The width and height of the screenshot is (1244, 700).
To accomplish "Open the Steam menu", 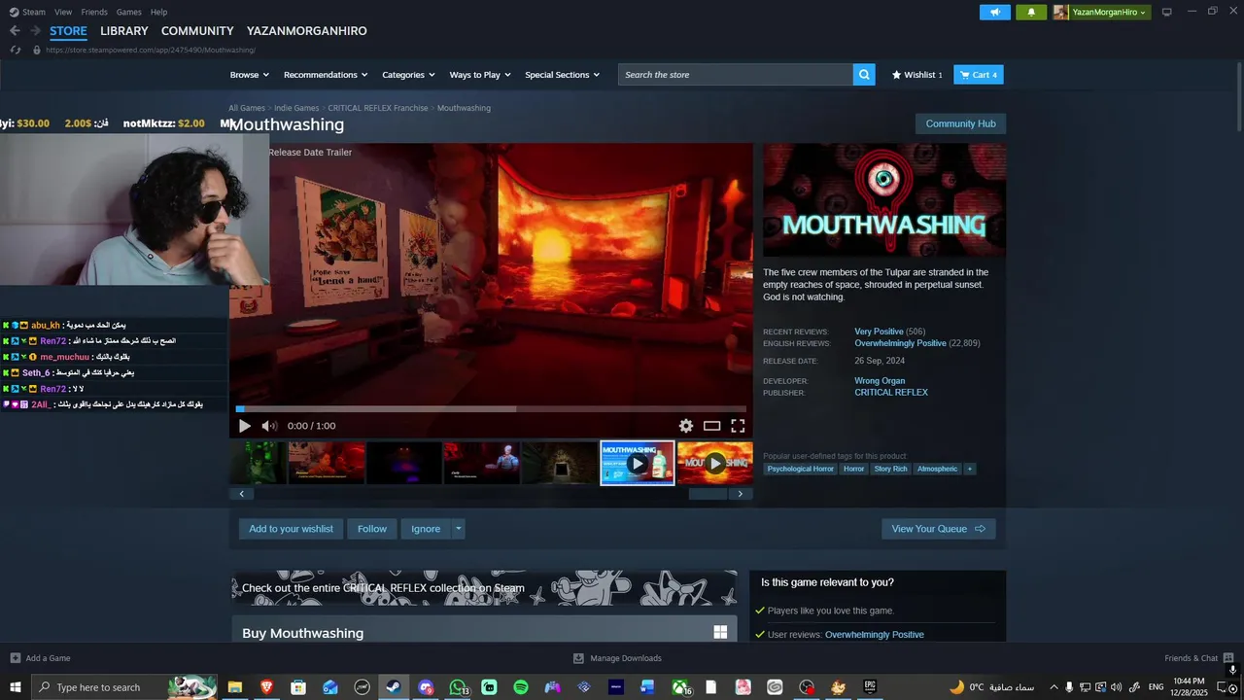I will point(34,12).
